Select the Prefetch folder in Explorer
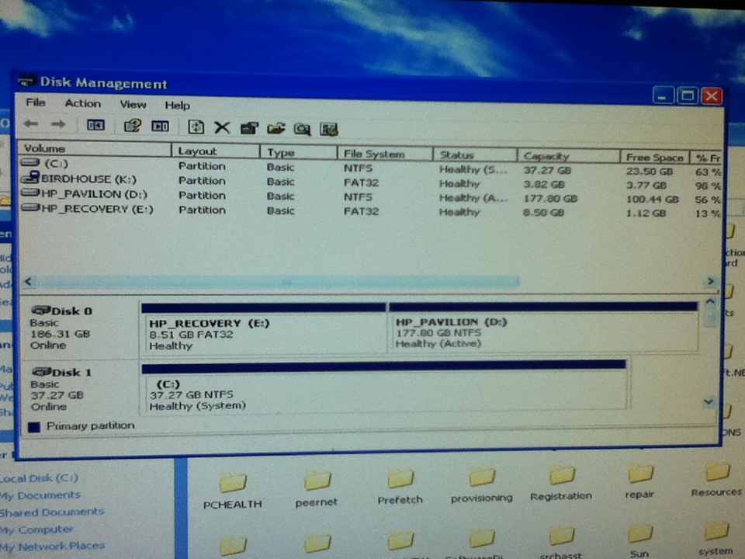The height and width of the screenshot is (559, 745). [400, 487]
